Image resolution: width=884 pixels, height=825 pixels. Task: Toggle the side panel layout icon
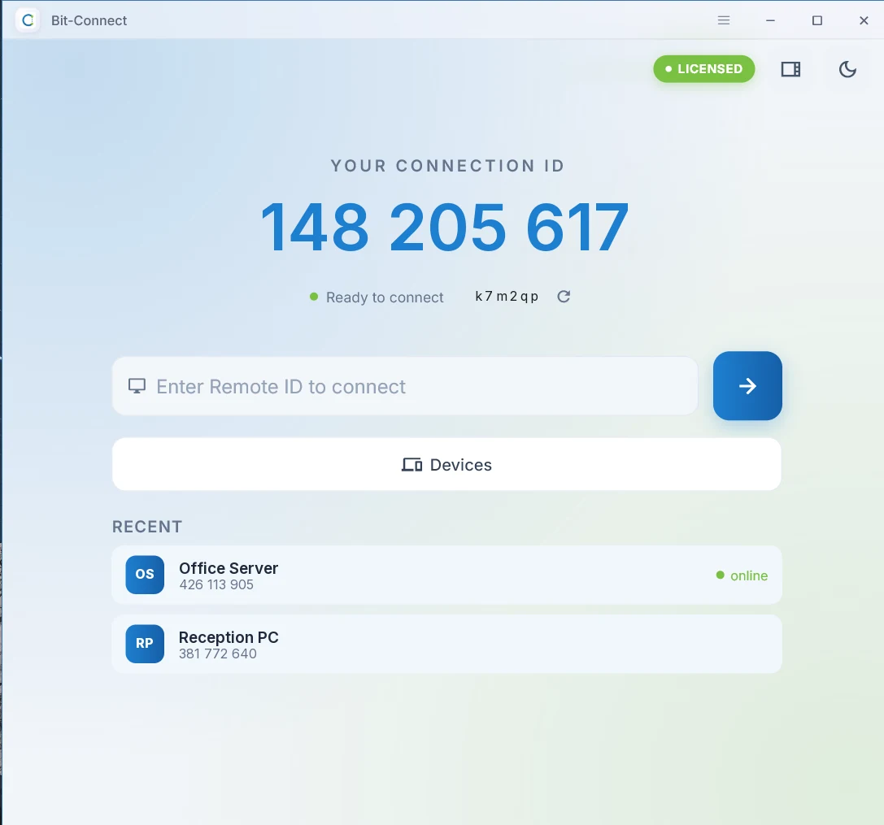pos(790,69)
